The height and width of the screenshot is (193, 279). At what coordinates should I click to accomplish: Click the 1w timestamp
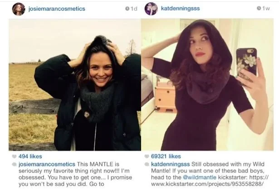click(266, 8)
